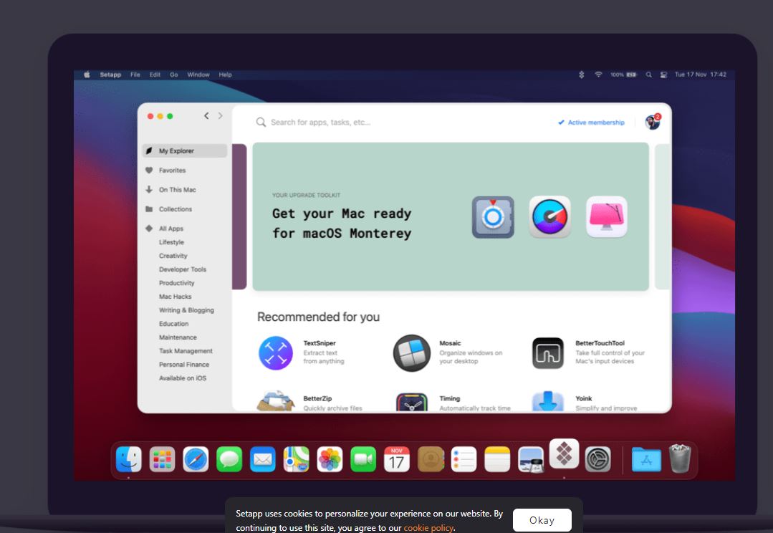Open the iStat Menus gauge icon in the banner
The height and width of the screenshot is (533, 773).
pyautogui.click(x=549, y=217)
